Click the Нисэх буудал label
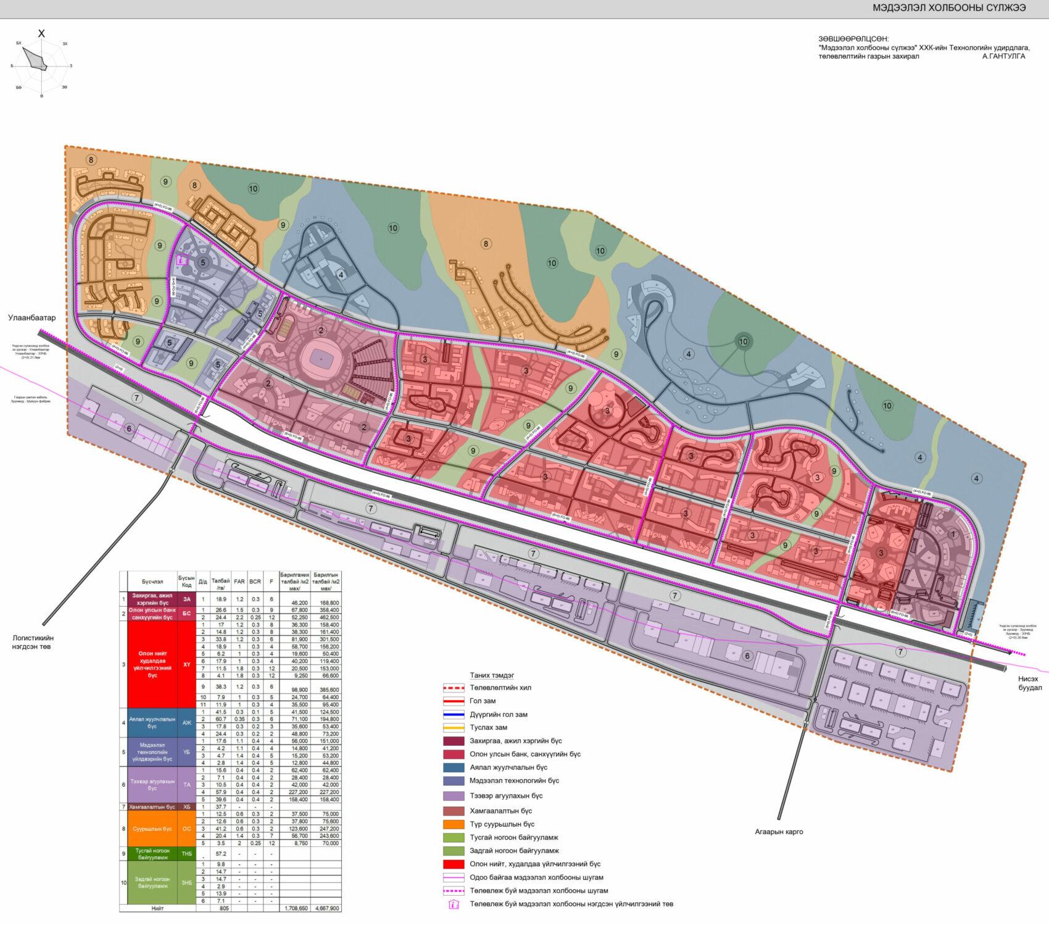Viewport: 1049px width, 926px height. (x=1030, y=683)
